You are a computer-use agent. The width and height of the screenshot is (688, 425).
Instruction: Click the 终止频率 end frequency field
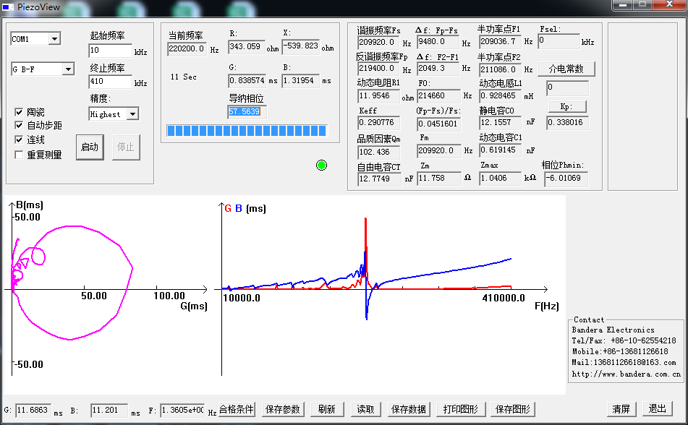(110, 82)
